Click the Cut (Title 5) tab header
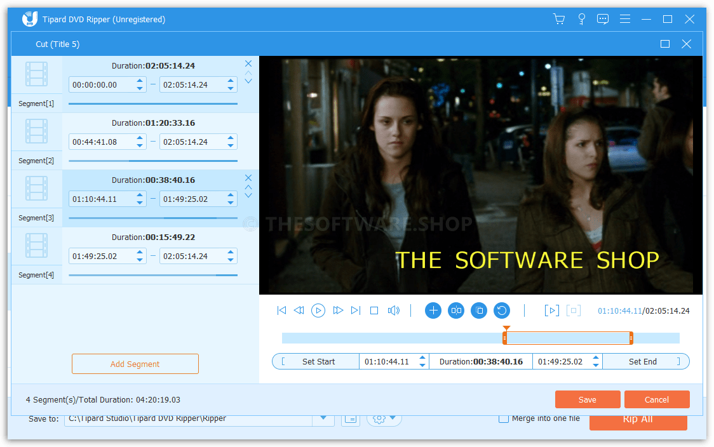The width and height of the screenshot is (714, 447). [56, 44]
